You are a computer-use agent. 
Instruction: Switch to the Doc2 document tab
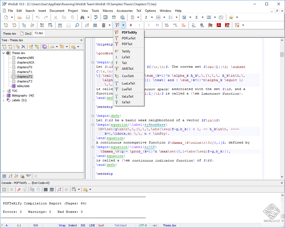pyautogui.click(x=28, y=33)
